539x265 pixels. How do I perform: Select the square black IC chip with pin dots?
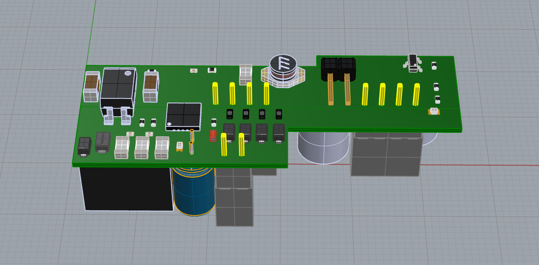point(184,116)
